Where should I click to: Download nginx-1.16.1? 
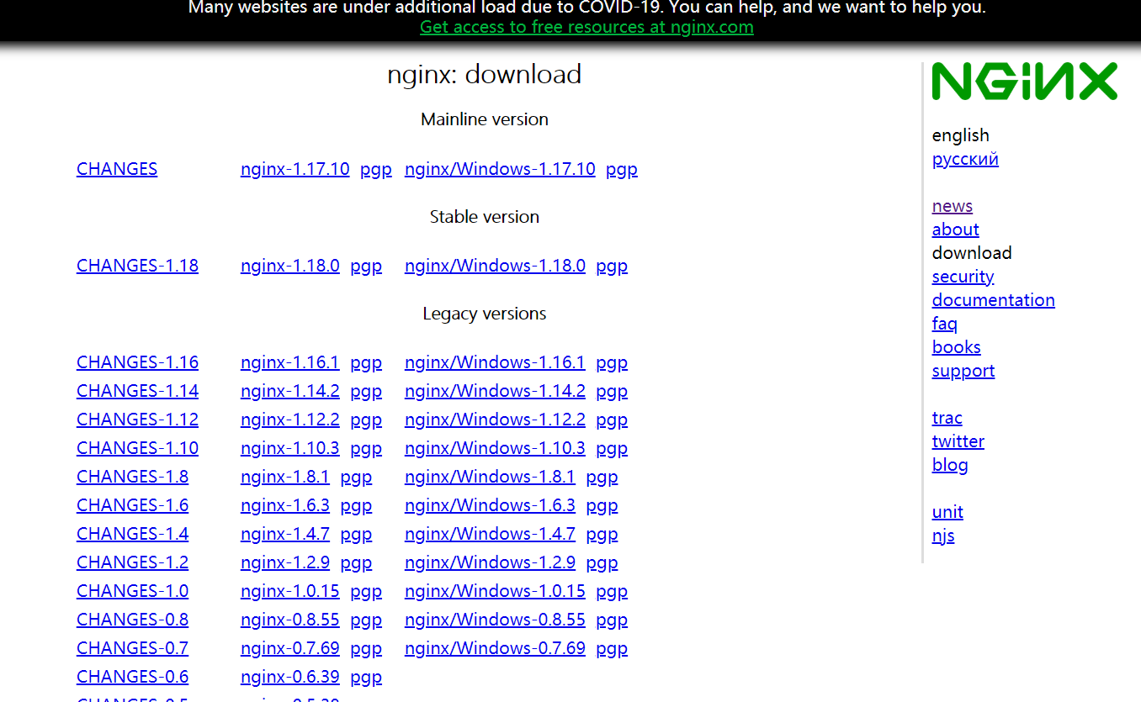click(x=289, y=362)
